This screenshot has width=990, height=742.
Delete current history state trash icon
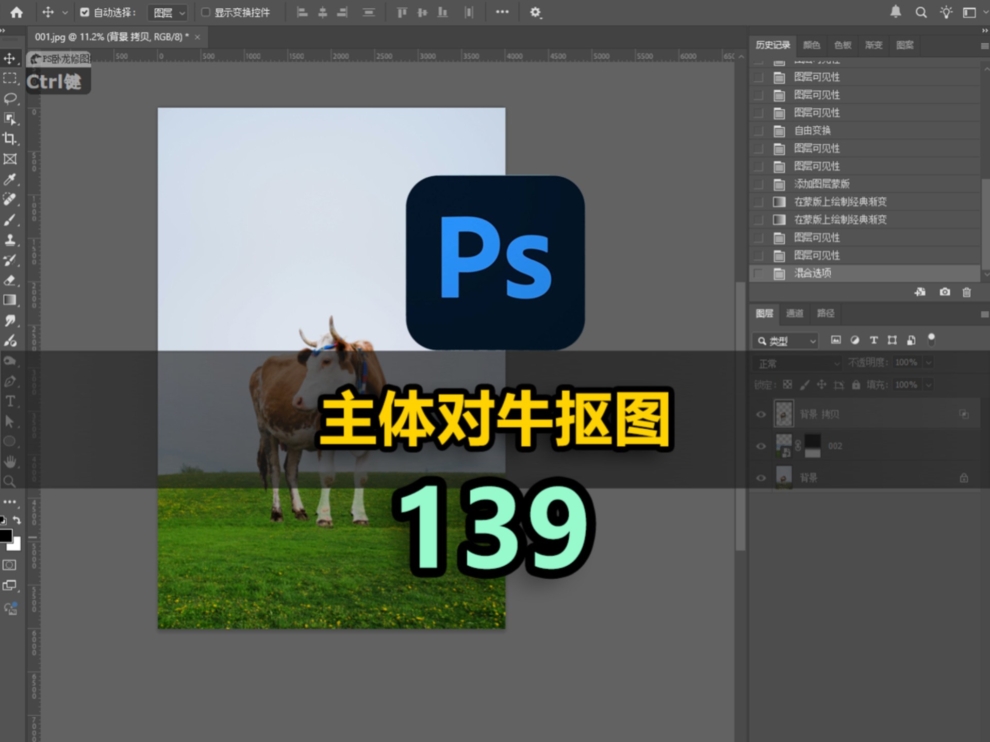[967, 292]
